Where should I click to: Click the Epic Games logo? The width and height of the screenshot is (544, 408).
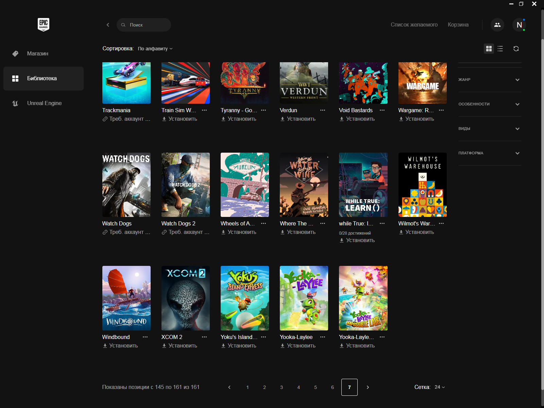click(44, 24)
